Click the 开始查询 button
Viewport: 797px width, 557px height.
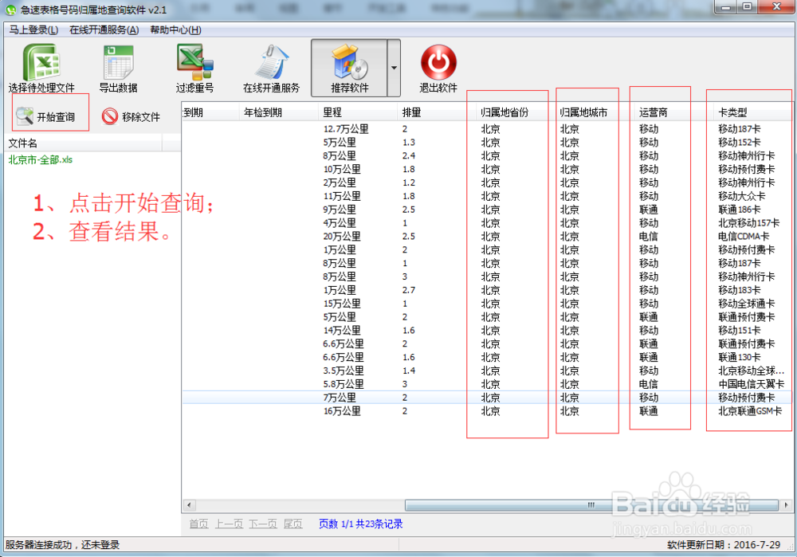point(46,116)
